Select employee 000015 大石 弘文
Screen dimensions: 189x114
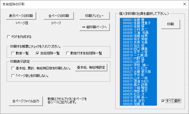click(x=139, y=68)
